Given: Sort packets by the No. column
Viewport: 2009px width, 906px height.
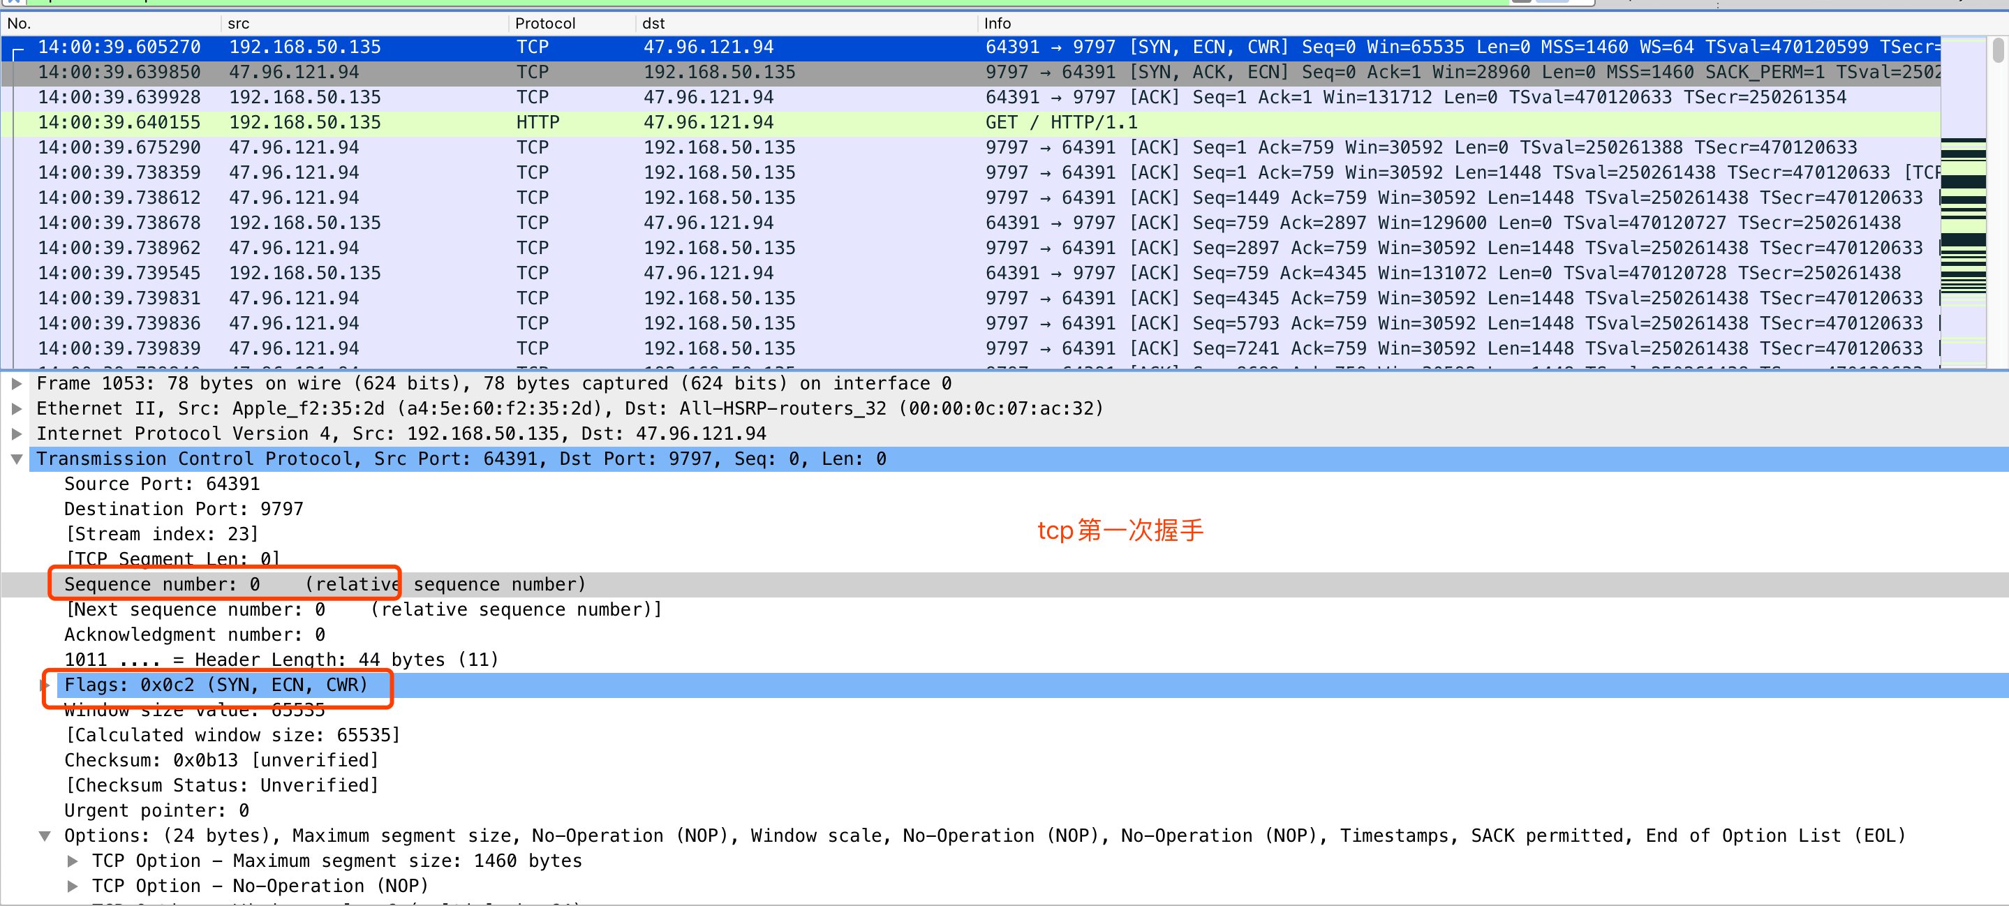Looking at the screenshot, I should 111,24.
